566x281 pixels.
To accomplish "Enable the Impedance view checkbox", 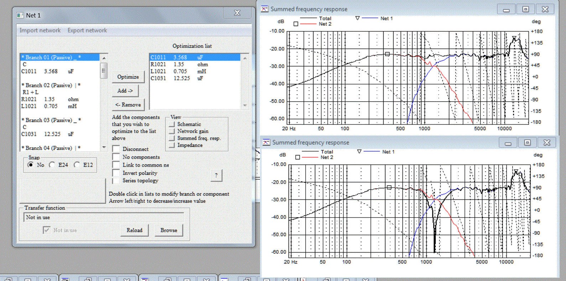I will click(x=172, y=145).
